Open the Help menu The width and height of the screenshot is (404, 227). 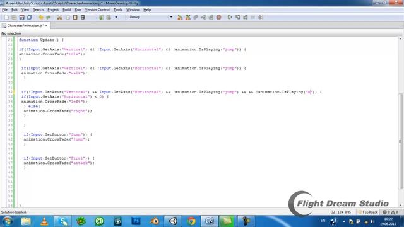[147, 10]
